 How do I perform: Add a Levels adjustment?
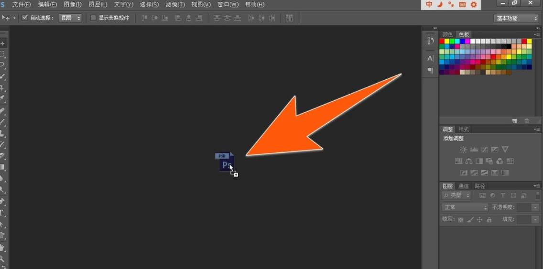coord(474,150)
